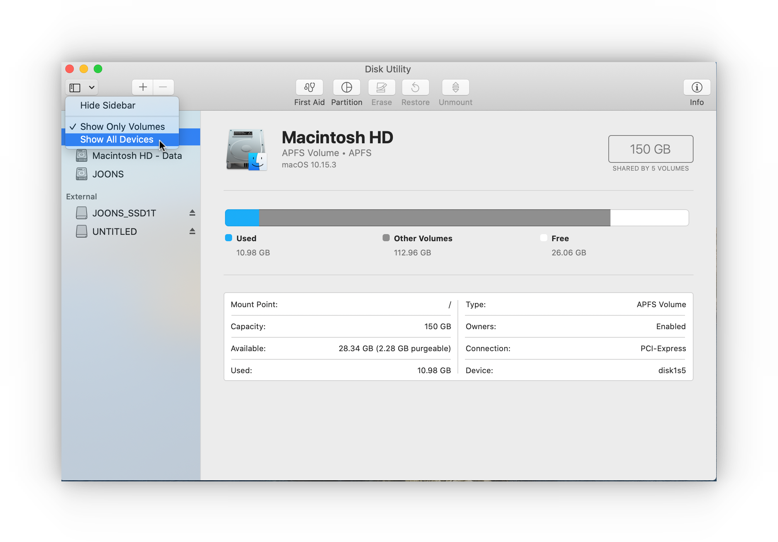Add a volume with the plus button
This screenshot has height=542, width=778.
point(143,87)
